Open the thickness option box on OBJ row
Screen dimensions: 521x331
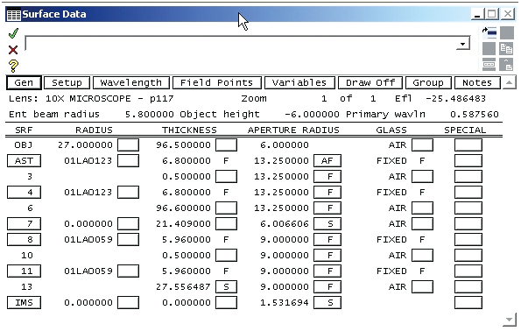226,145
